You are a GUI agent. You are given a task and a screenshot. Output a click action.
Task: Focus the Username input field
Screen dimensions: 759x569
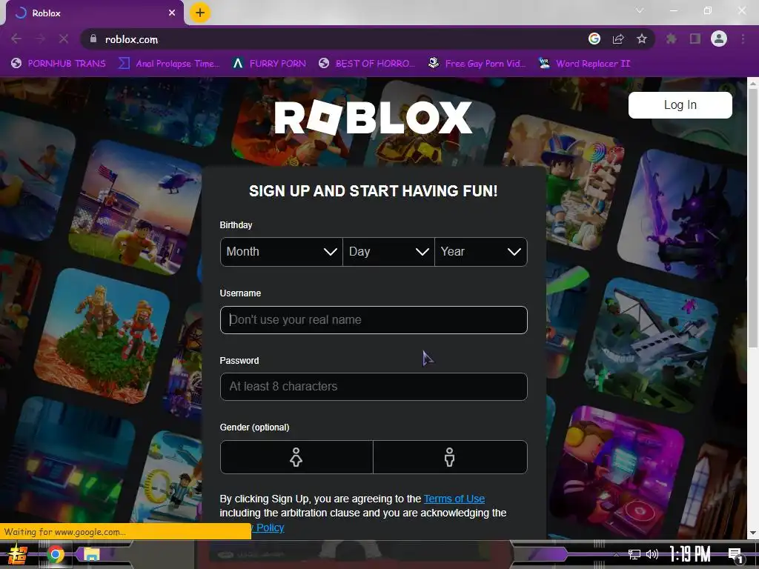pyautogui.click(x=374, y=320)
